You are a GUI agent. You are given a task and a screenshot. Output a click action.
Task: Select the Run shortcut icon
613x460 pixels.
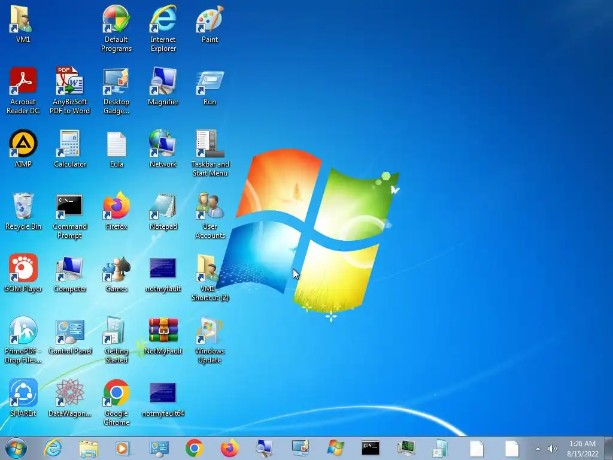click(210, 87)
